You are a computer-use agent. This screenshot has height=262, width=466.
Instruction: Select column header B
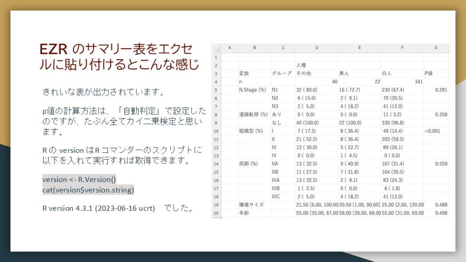click(x=254, y=48)
